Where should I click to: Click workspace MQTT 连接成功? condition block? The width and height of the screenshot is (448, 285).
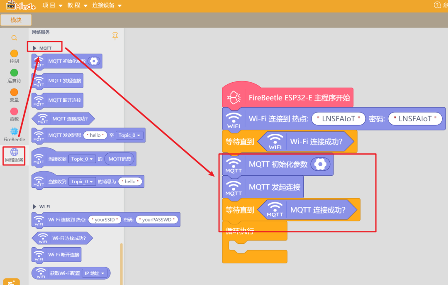307,210
